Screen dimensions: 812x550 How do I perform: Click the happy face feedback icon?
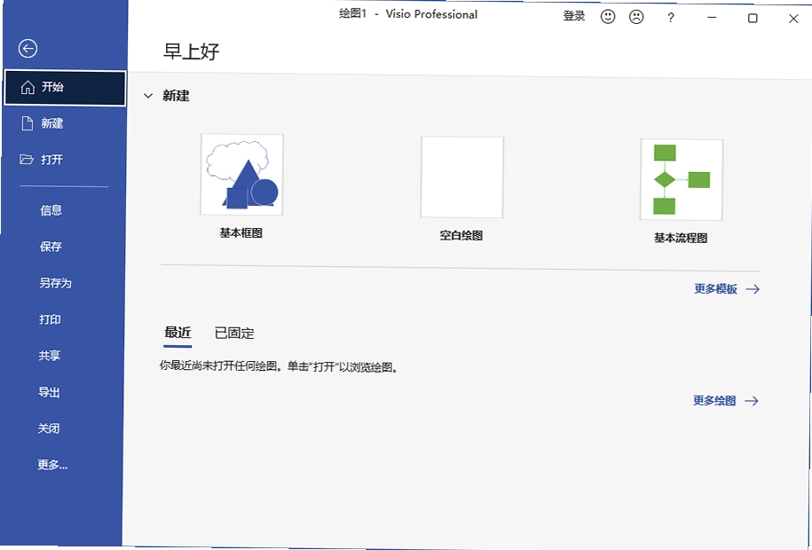coord(607,17)
